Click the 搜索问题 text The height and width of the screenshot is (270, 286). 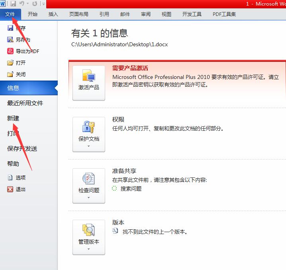pyautogui.click(x=131, y=189)
